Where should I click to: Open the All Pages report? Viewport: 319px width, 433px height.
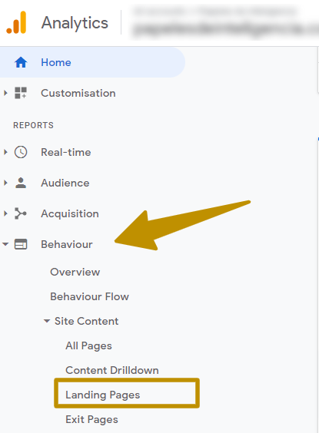pos(88,345)
